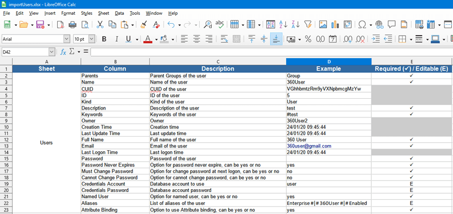453x214 pixels.
Task: Expand the Name Box dropdown arrow
Action: coord(52,52)
